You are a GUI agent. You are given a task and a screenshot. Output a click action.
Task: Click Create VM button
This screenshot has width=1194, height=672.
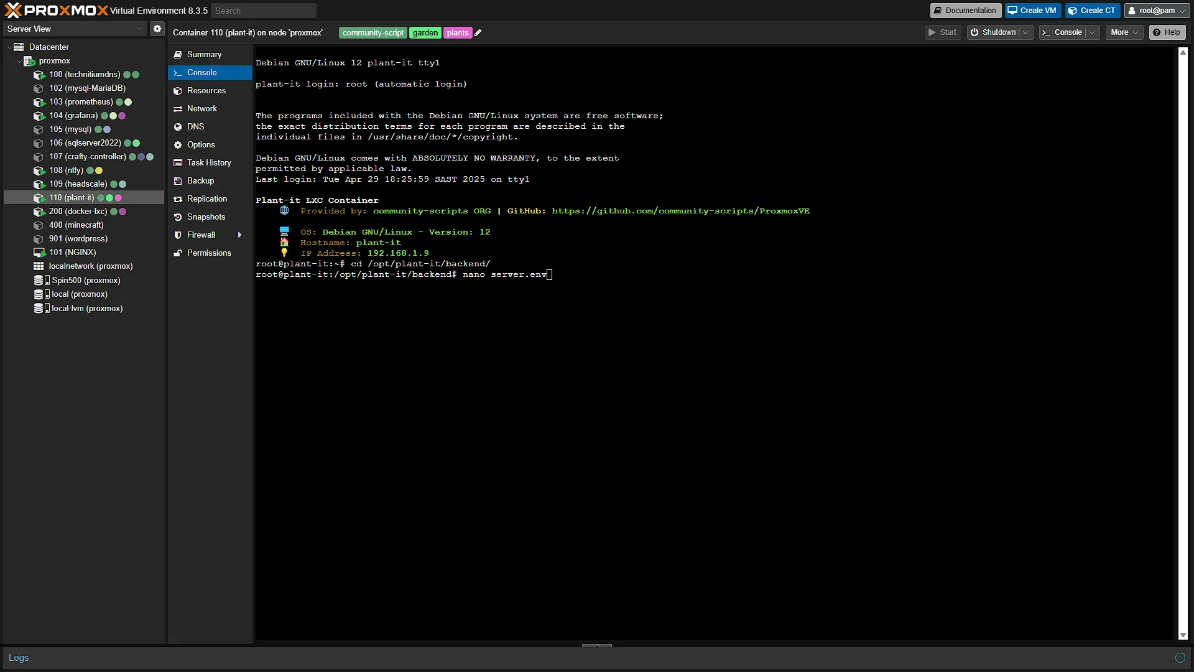pyautogui.click(x=1032, y=11)
